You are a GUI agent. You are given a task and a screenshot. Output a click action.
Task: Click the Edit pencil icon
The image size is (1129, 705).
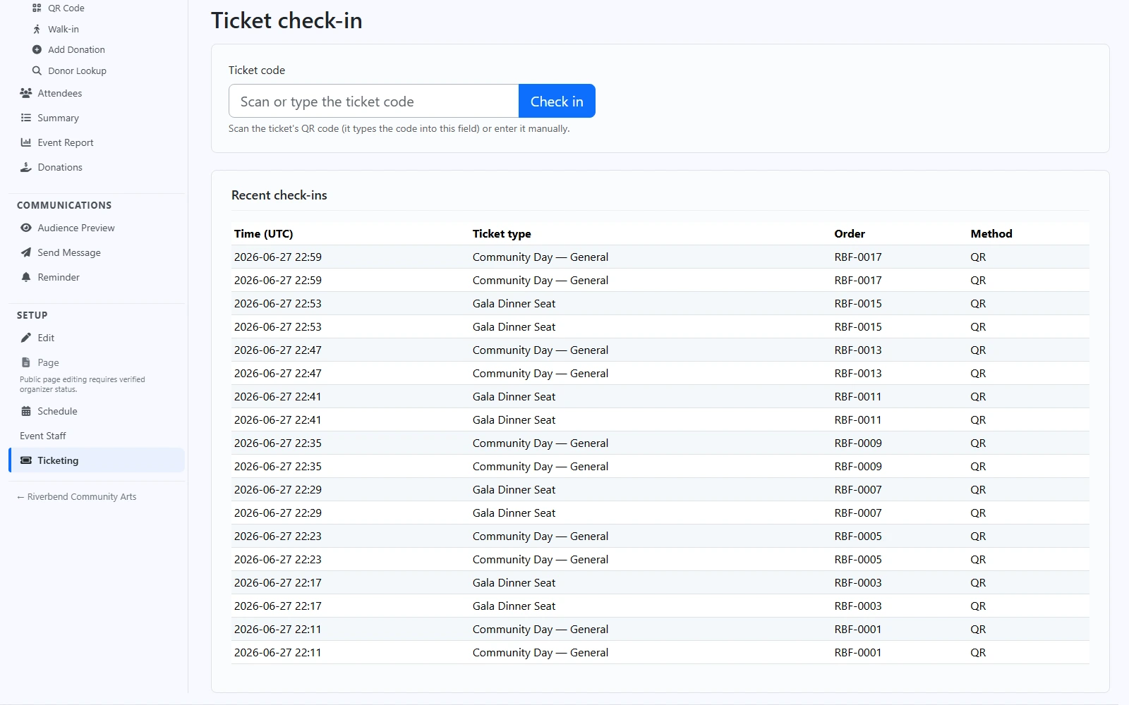coord(26,338)
